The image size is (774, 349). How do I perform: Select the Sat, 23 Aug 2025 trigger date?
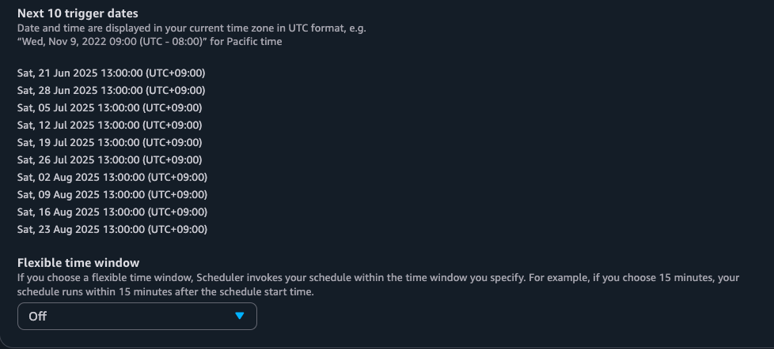[x=112, y=229]
